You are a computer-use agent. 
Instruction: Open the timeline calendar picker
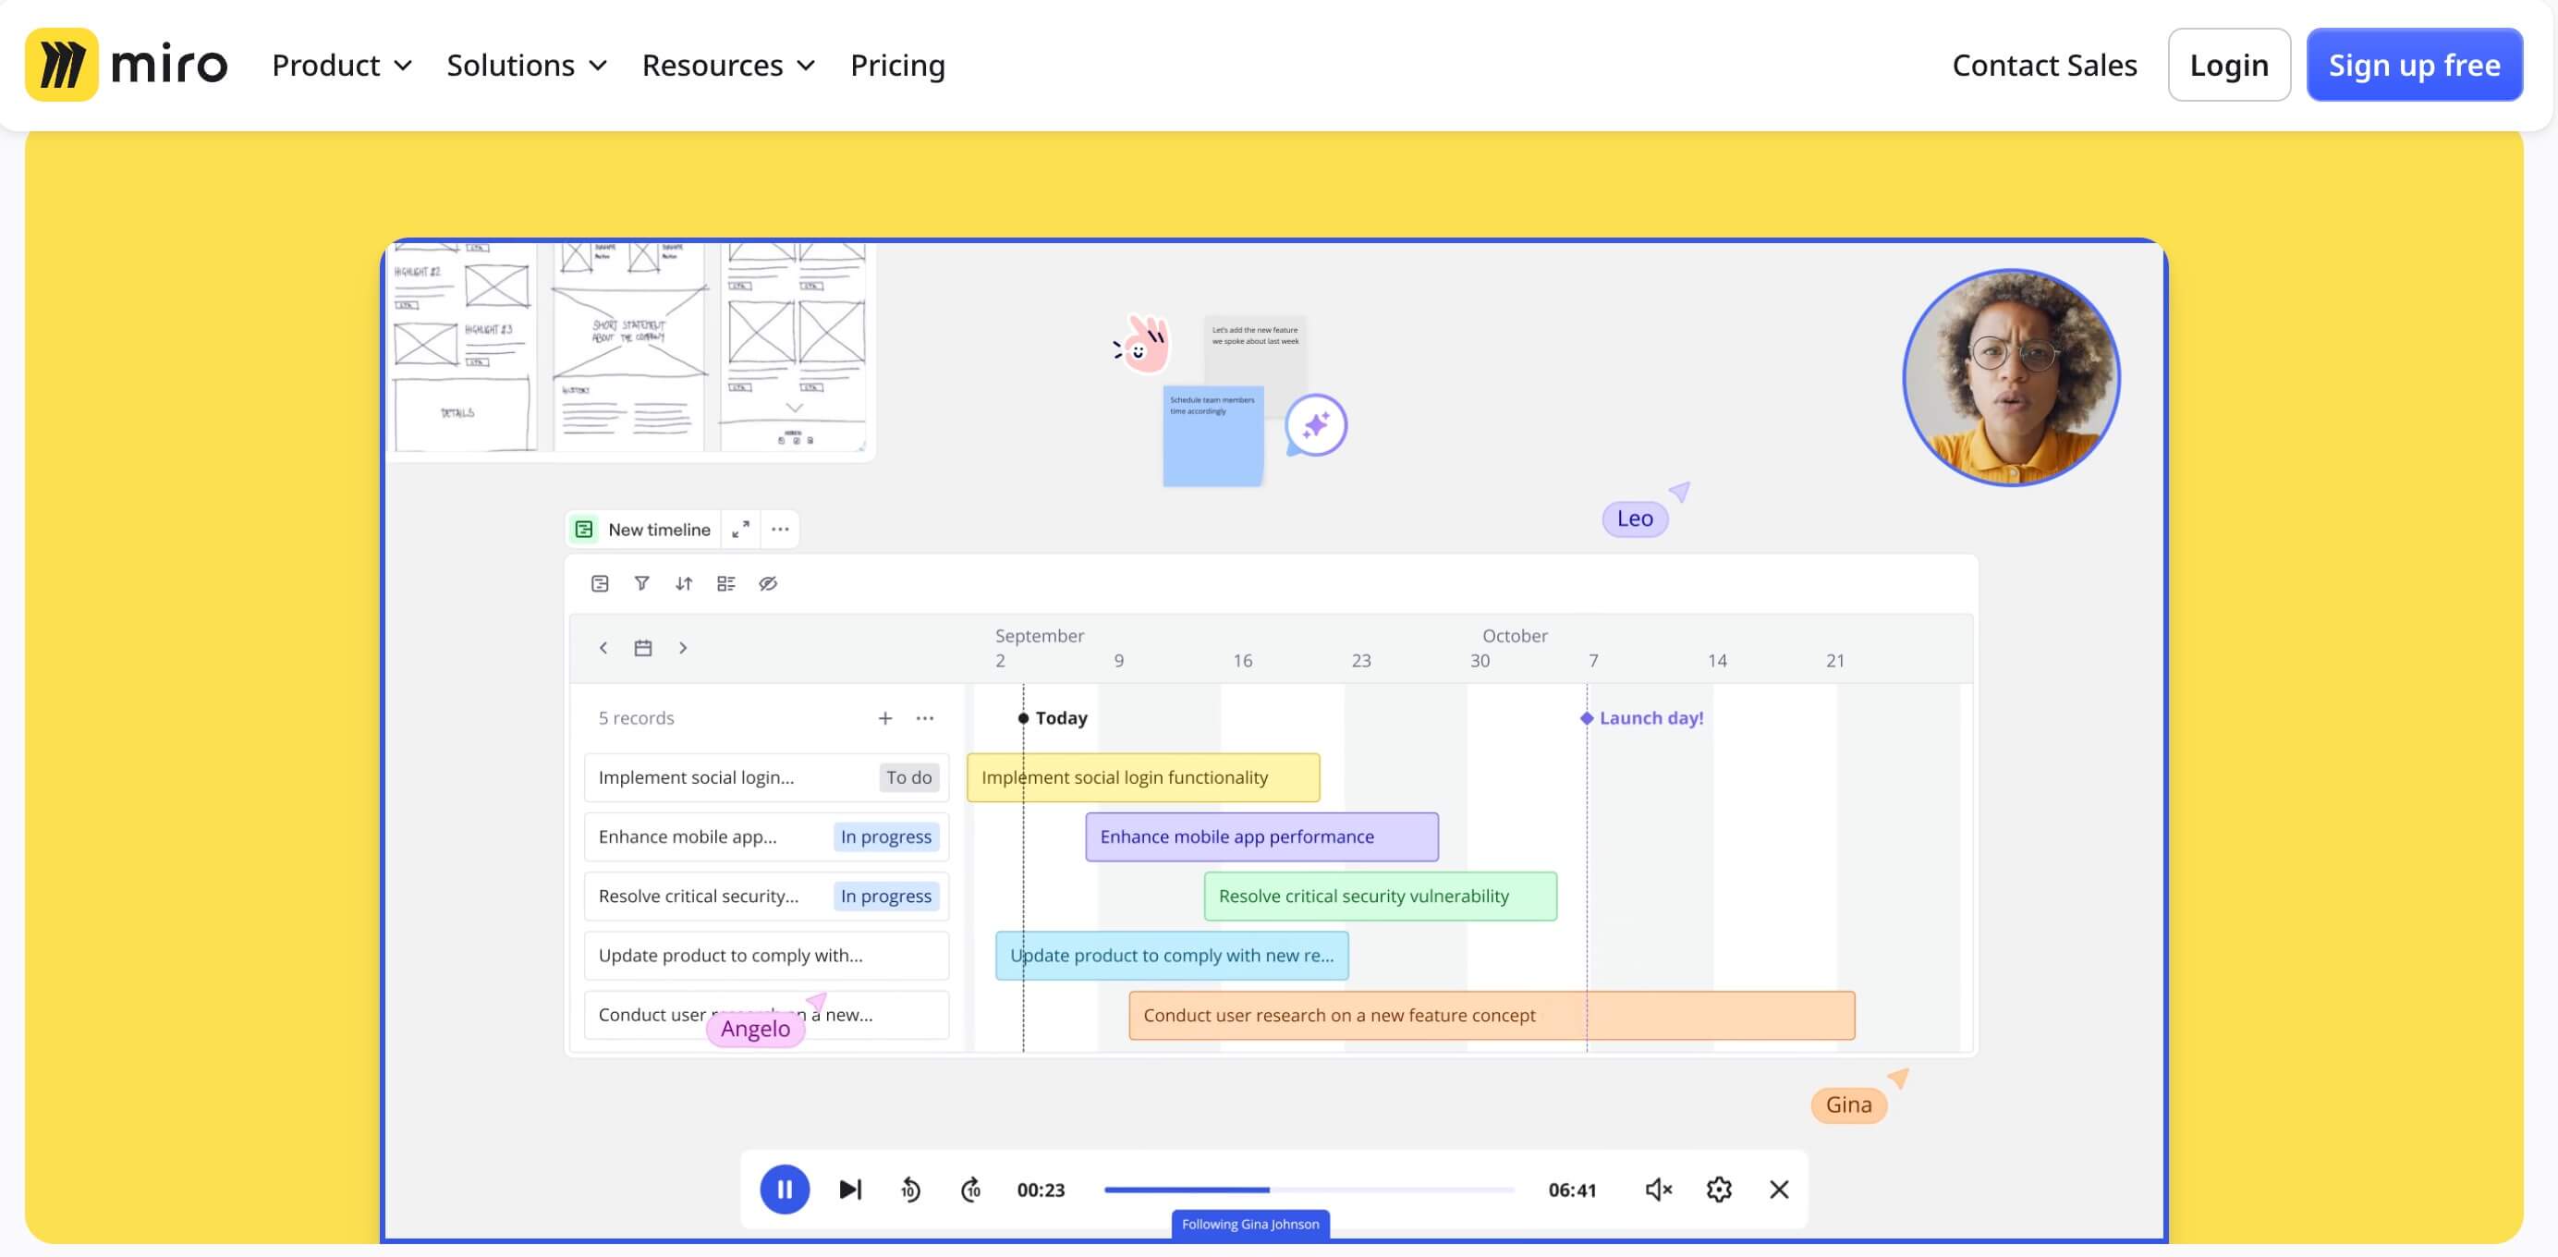point(642,648)
